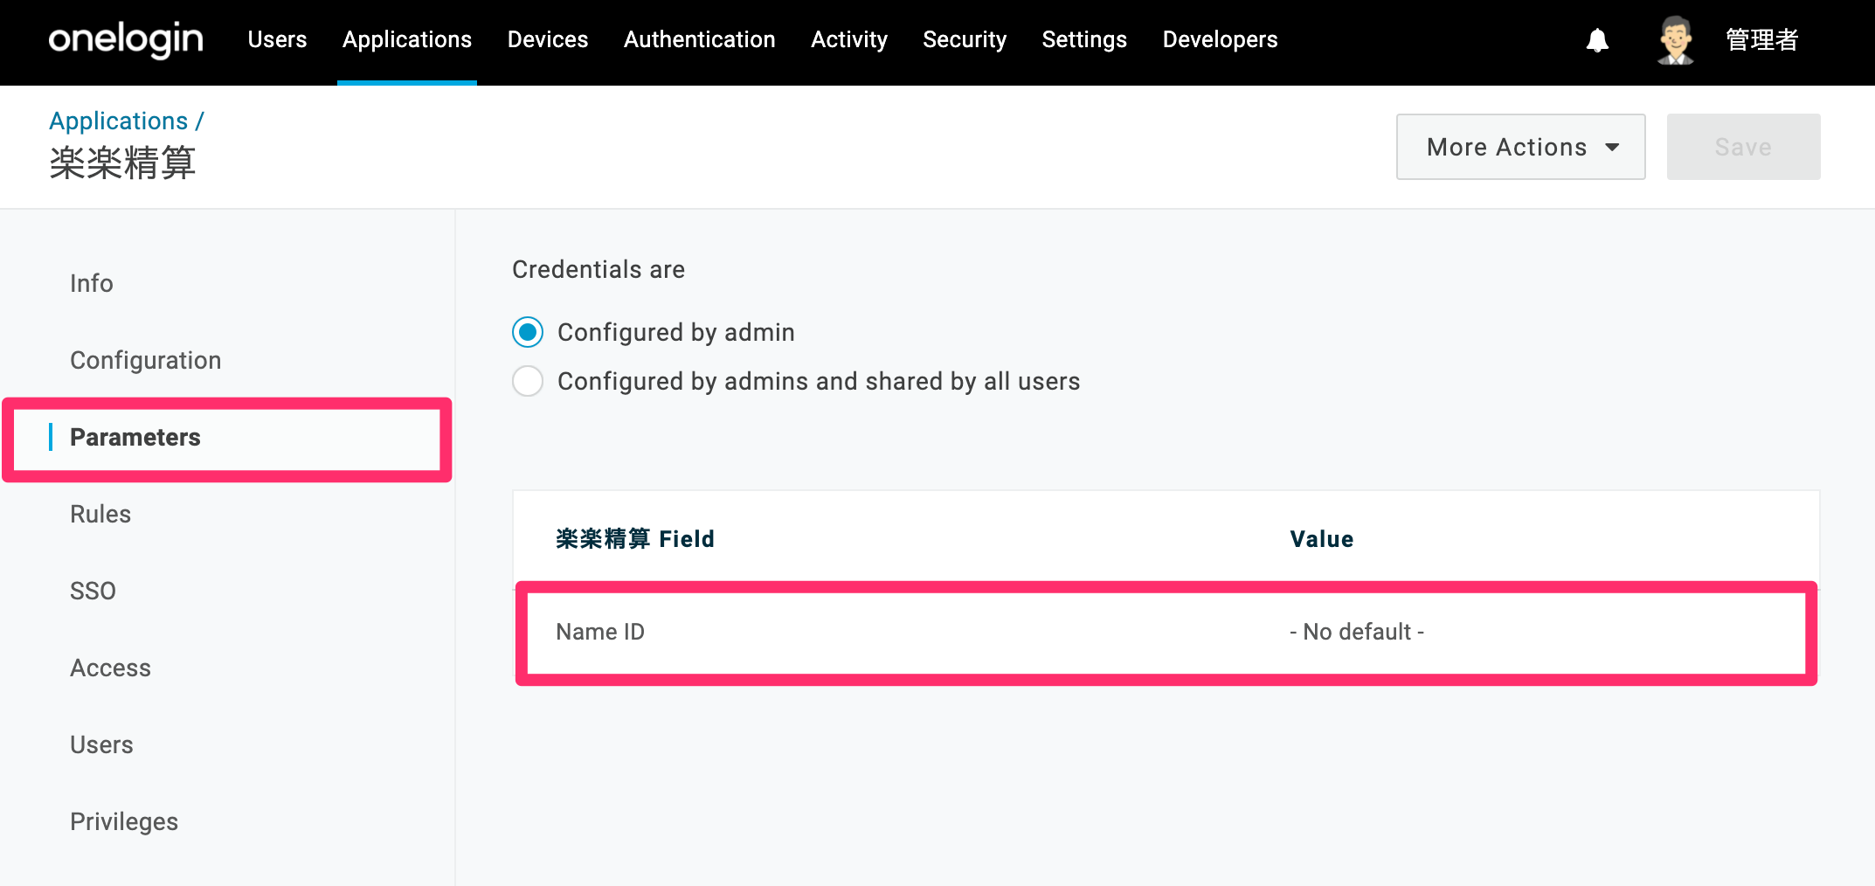
Task: Open the Settings top menu
Action: [x=1084, y=39]
